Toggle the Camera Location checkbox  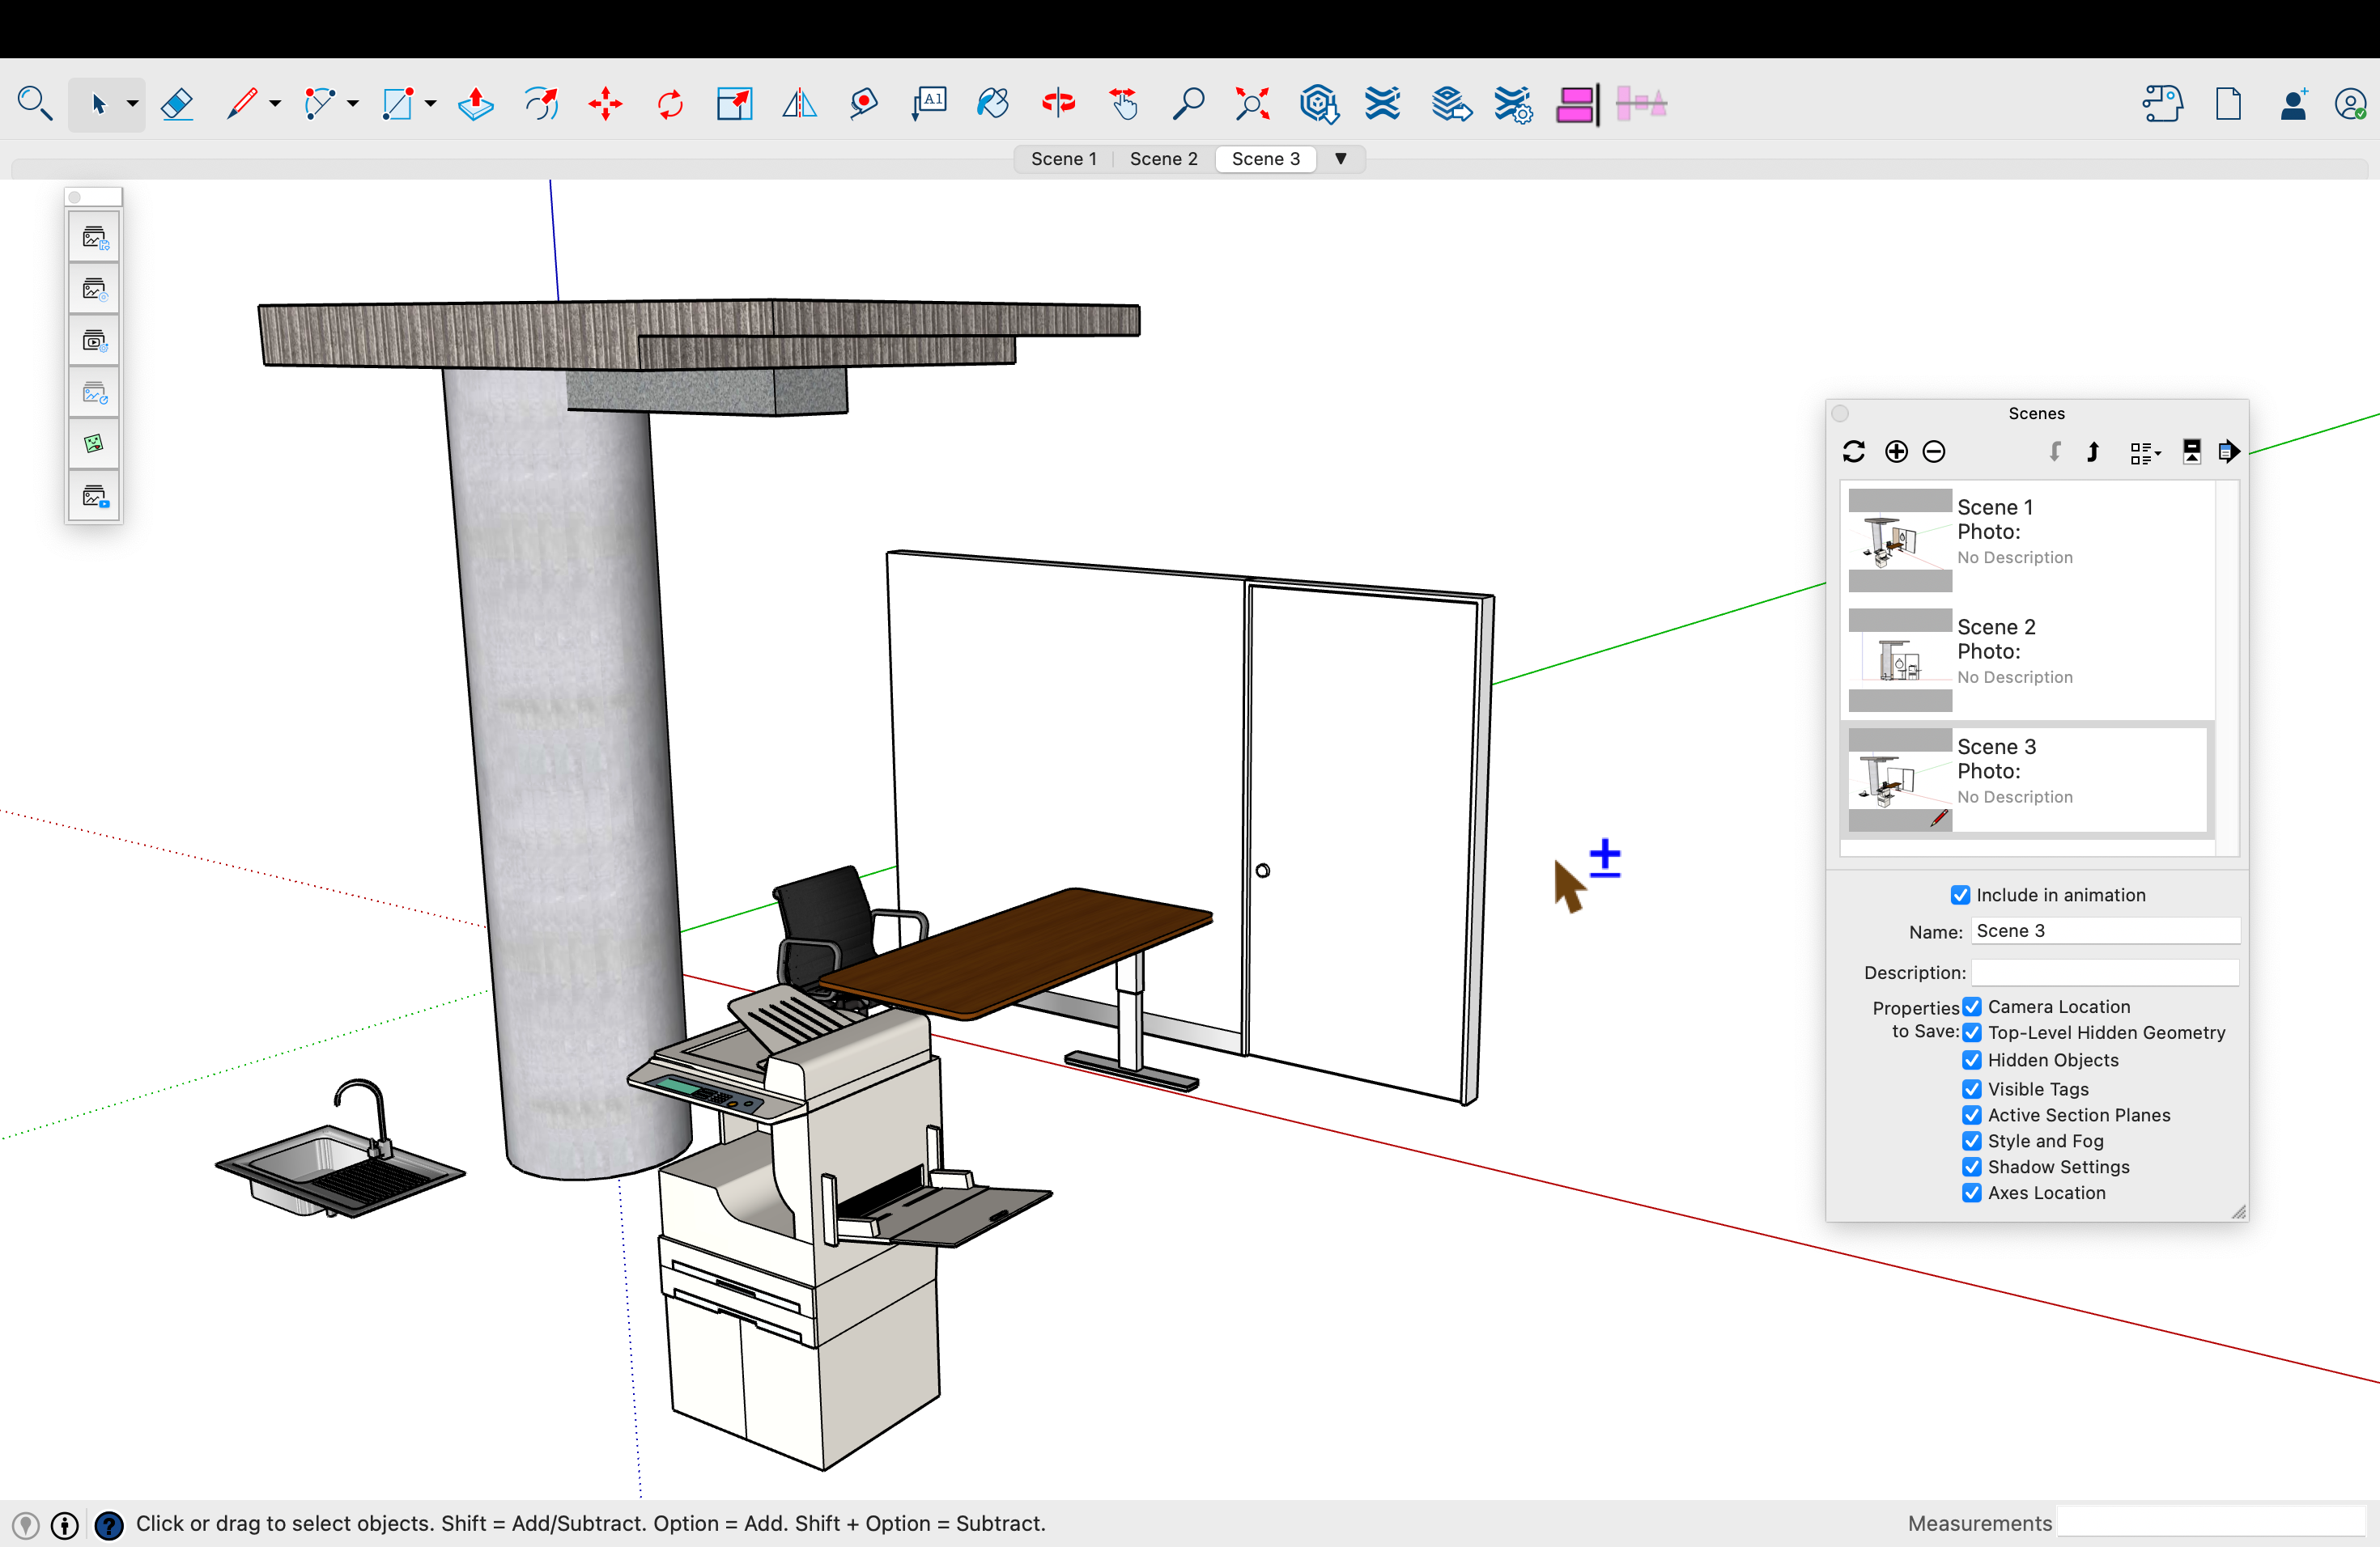point(1971,1007)
